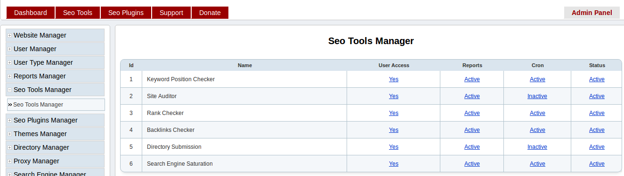Open the Donate tab

(210, 13)
